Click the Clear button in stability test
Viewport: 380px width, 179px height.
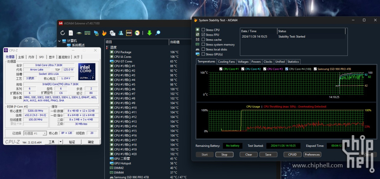point(249,155)
